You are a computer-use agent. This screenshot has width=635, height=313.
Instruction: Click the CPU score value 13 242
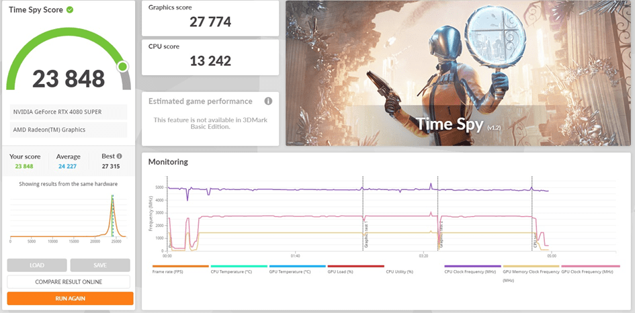pos(210,60)
